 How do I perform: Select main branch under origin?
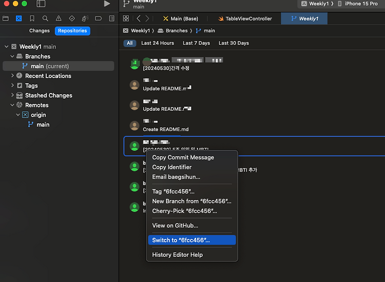tap(43, 125)
